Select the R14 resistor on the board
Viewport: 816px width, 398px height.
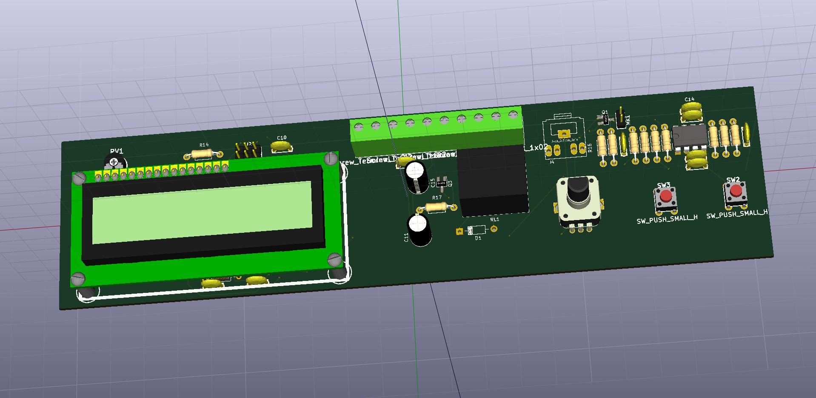pyautogui.click(x=201, y=154)
